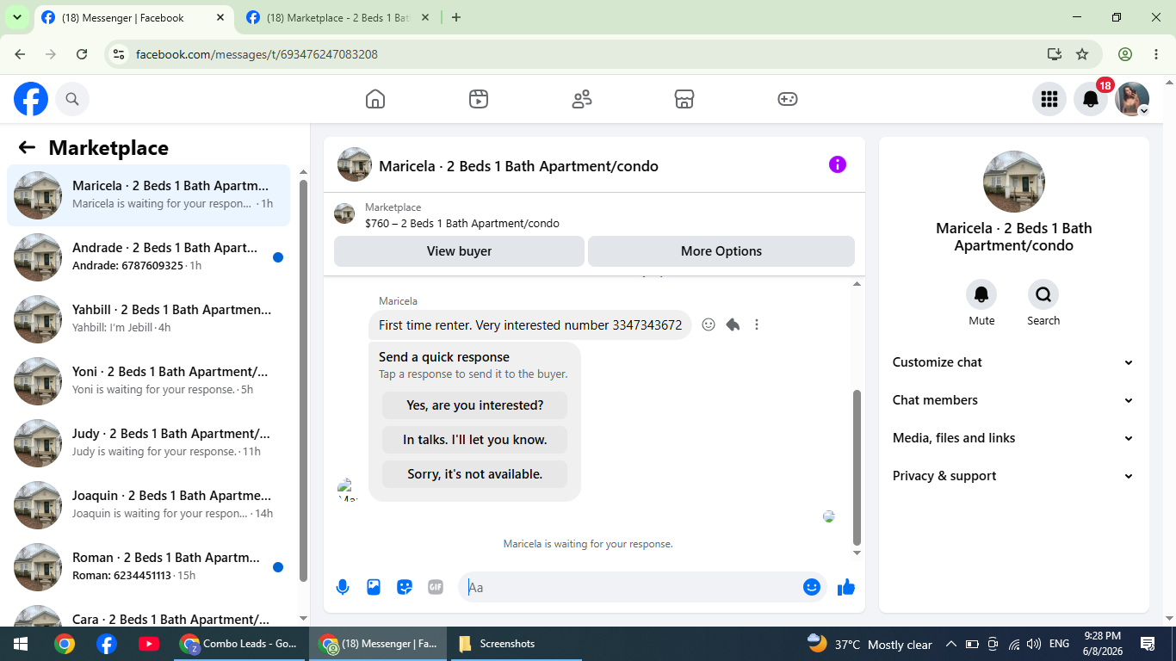Send quick response 'Yes, are you interested?'
The width and height of the screenshot is (1176, 661).
coord(475,405)
